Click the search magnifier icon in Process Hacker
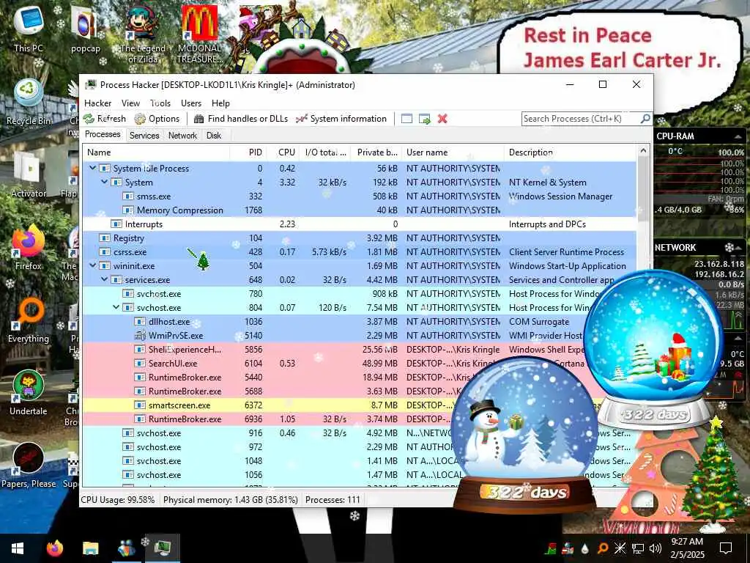Screen dimensions: 750x563 tap(645, 118)
